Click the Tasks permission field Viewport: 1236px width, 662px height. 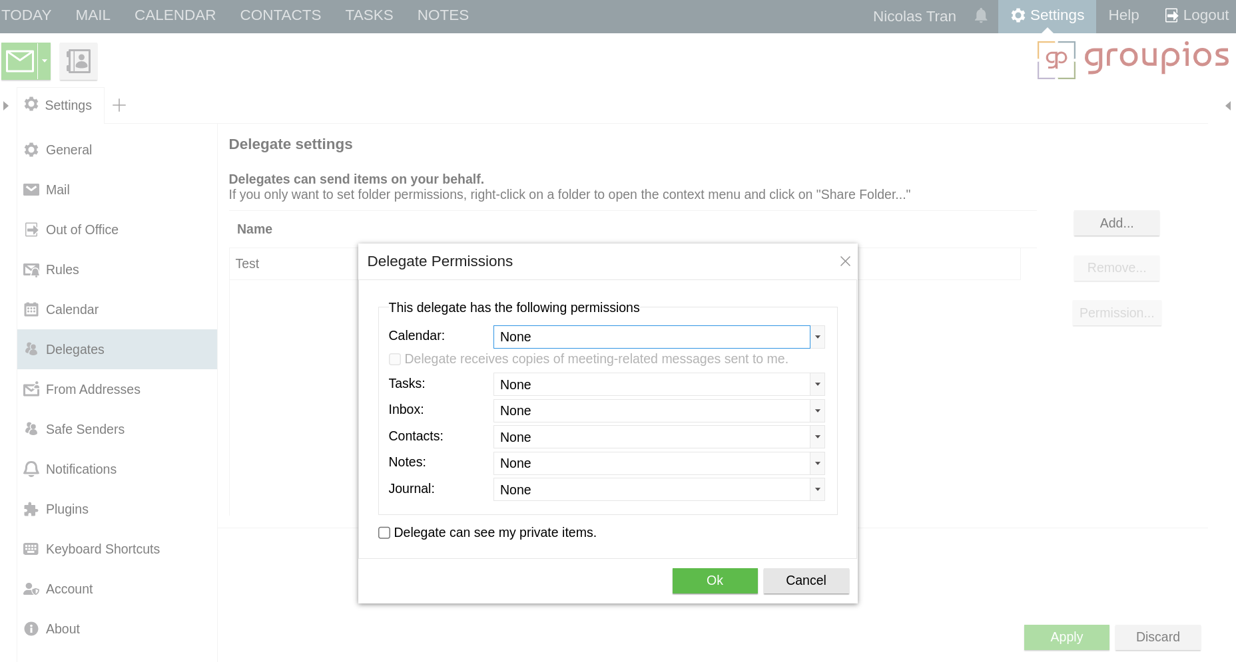(x=651, y=385)
